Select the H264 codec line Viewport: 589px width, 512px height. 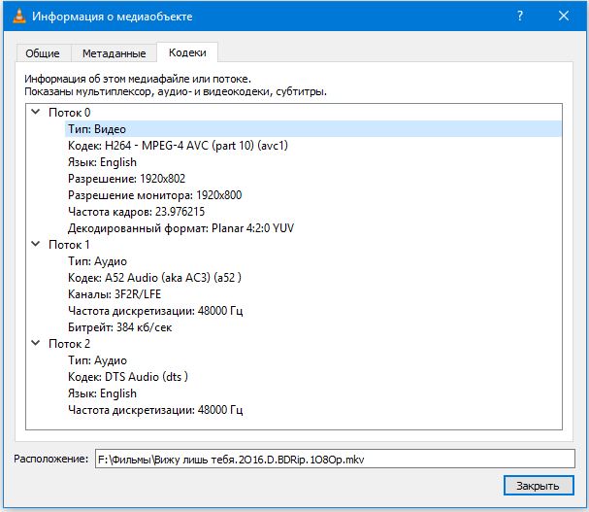pos(178,146)
